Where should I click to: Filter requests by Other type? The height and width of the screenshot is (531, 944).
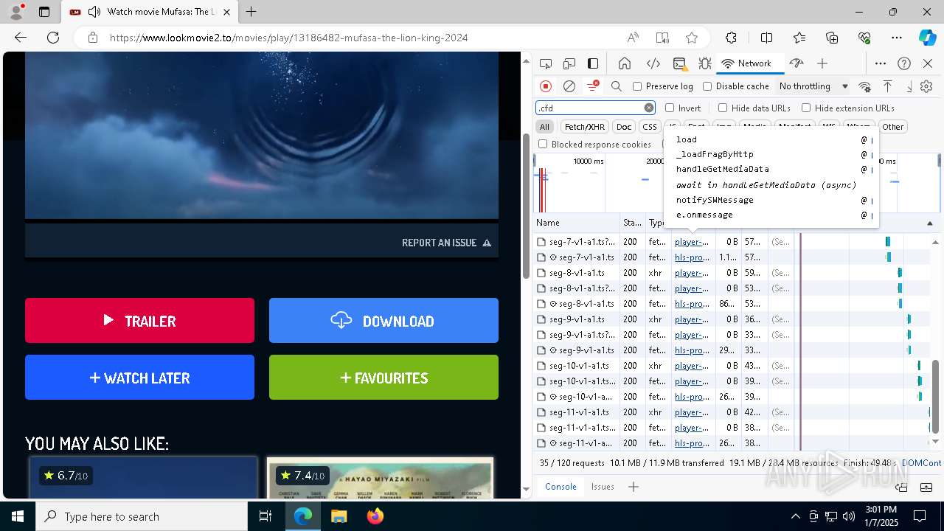[893, 127]
